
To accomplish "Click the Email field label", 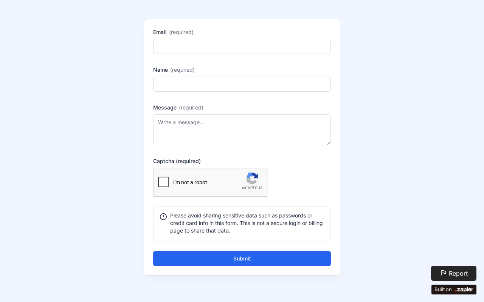I will pyautogui.click(x=160, y=32).
